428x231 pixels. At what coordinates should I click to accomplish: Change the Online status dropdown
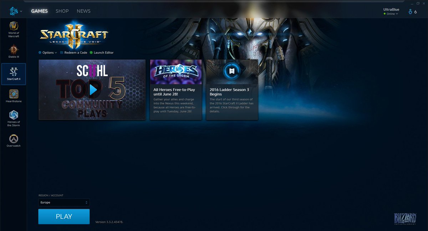click(391, 14)
